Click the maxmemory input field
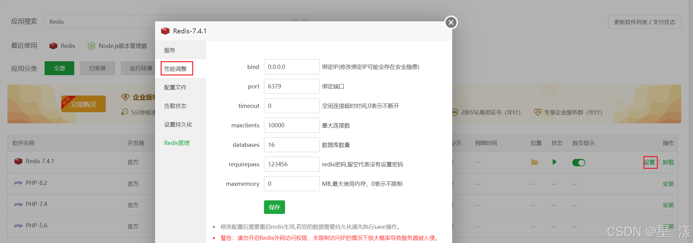Viewport: 693px width, 243px height. pos(292,184)
